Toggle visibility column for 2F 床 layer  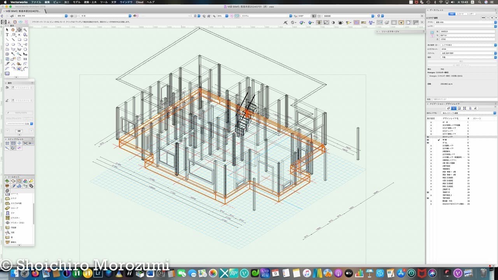431,122
